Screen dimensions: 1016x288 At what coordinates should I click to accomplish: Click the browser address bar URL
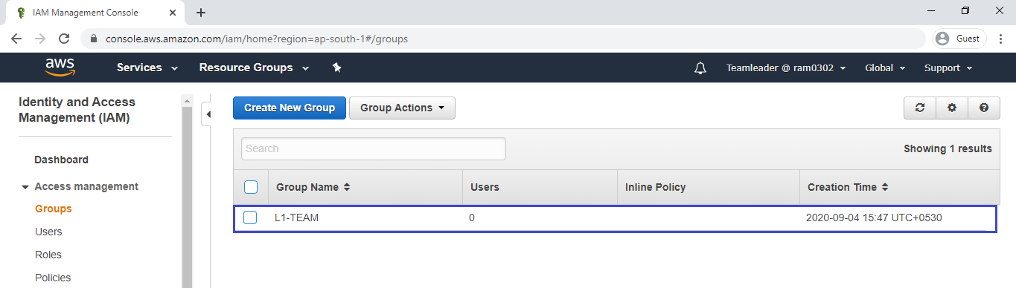pos(257,39)
